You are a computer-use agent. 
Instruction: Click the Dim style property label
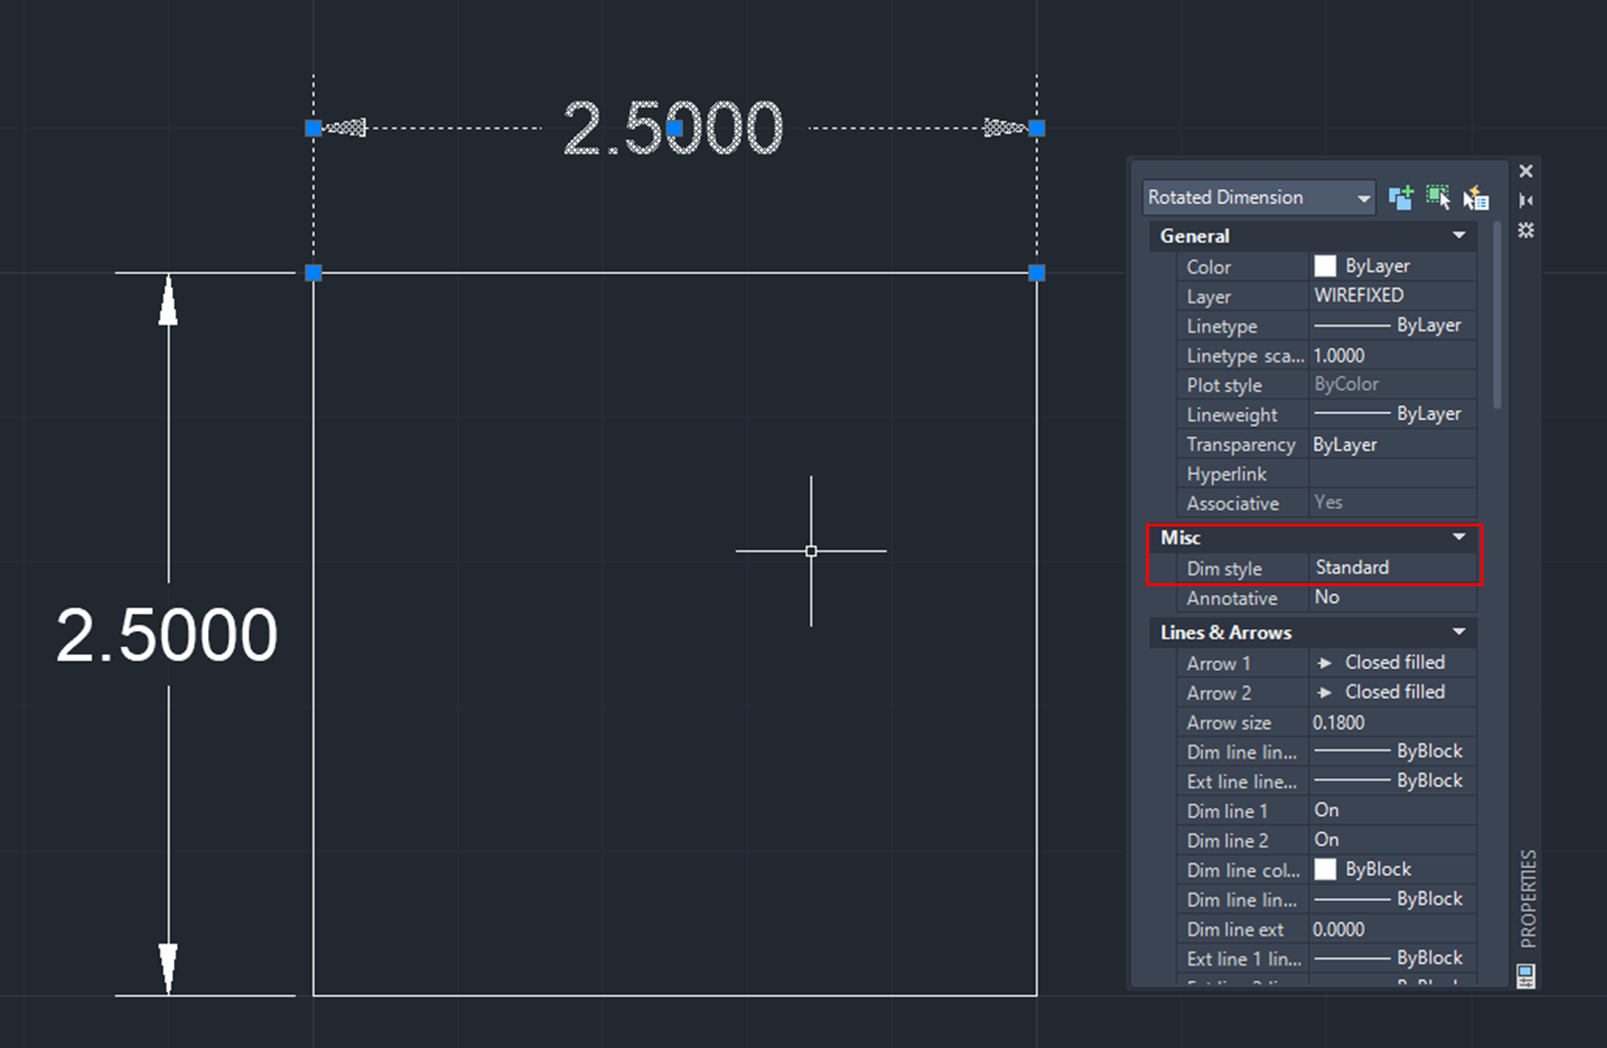pos(1224,568)
